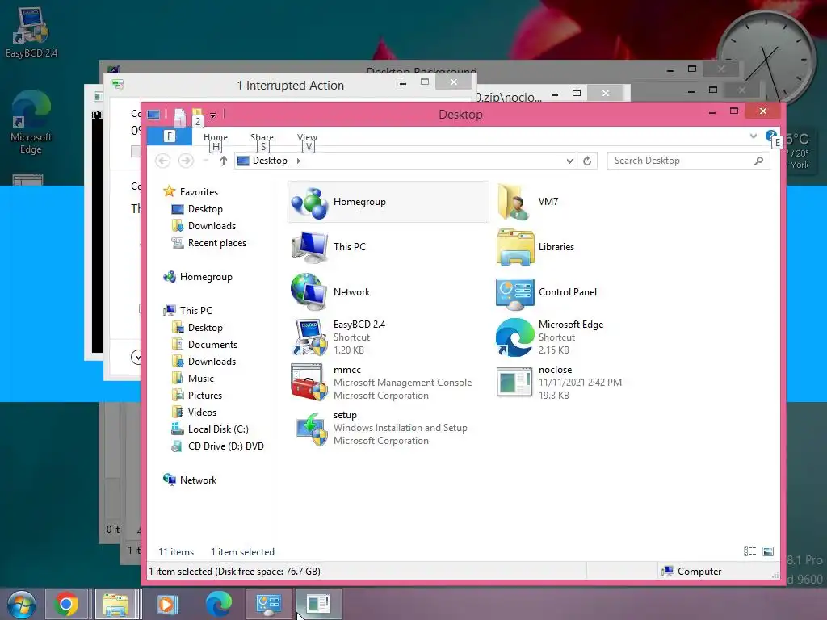This screenshot has width=827, height=620.
Task: Click the 1 Interrupted Action window title
Action: pyautogui.click(x=290, y=86)
